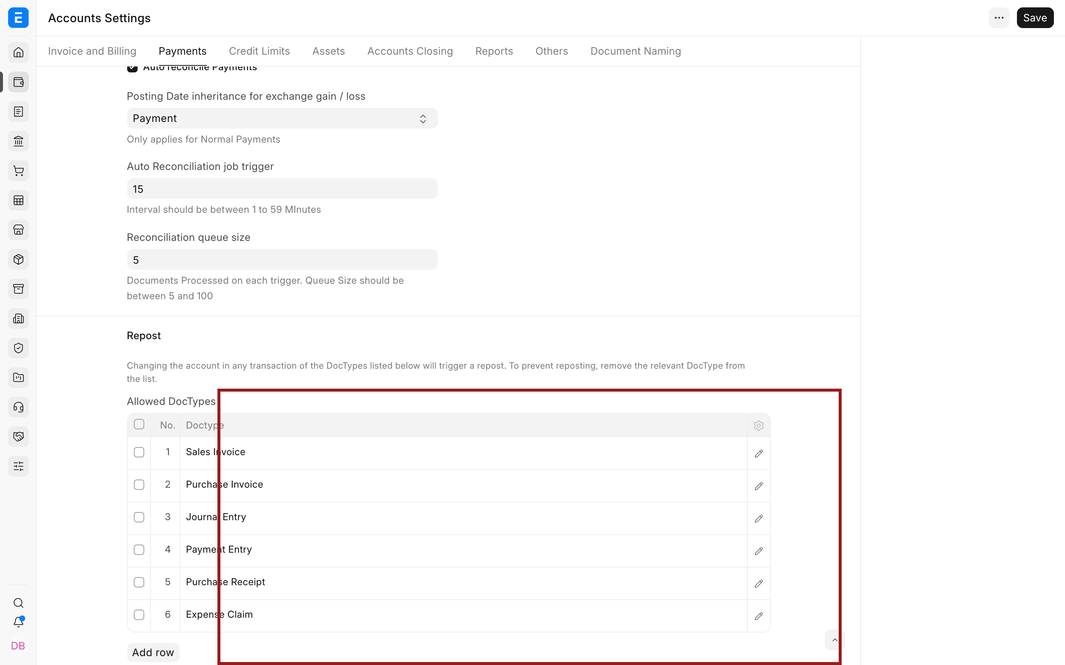Image resolution: width=1065 pixels, height=665 pixels.
Task: Open the three-dots more actions menu
Action: click(998, 18)
